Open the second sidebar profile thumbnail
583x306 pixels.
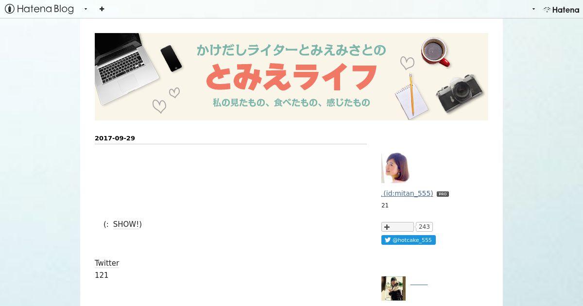click(x=394, y=289)
